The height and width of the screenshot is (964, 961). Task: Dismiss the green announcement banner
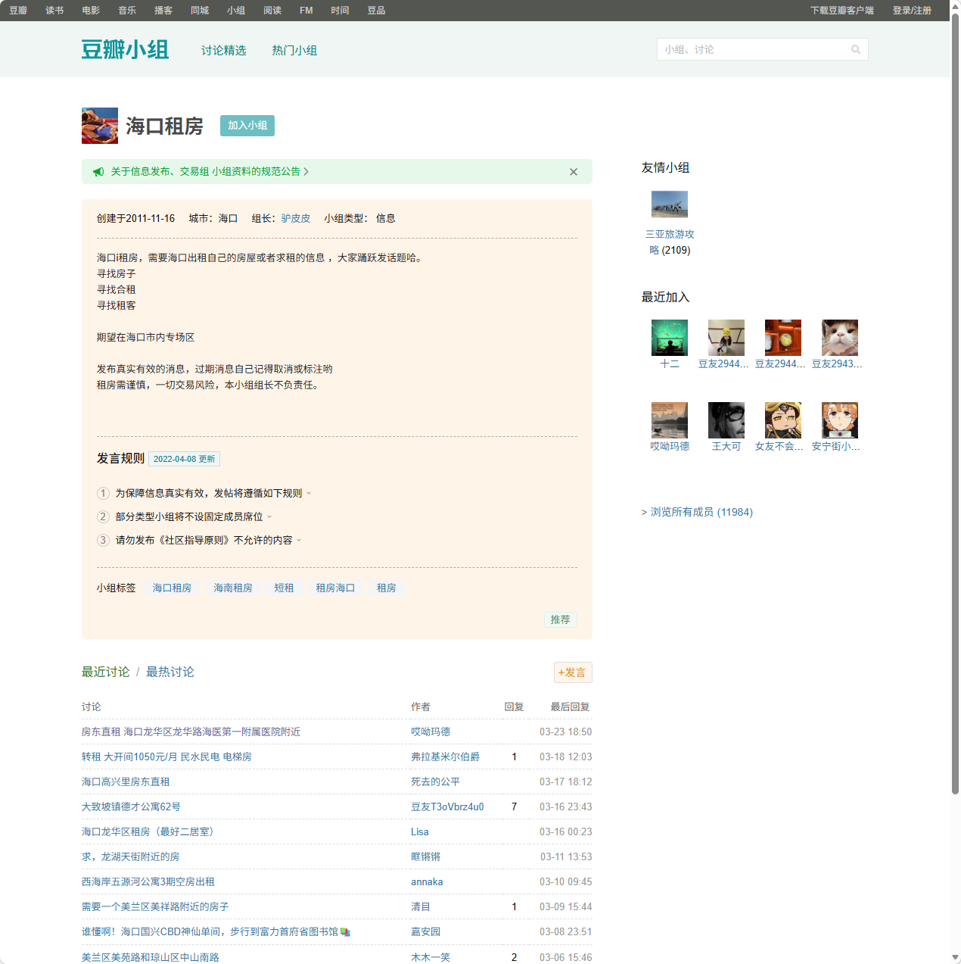point(574,172)
